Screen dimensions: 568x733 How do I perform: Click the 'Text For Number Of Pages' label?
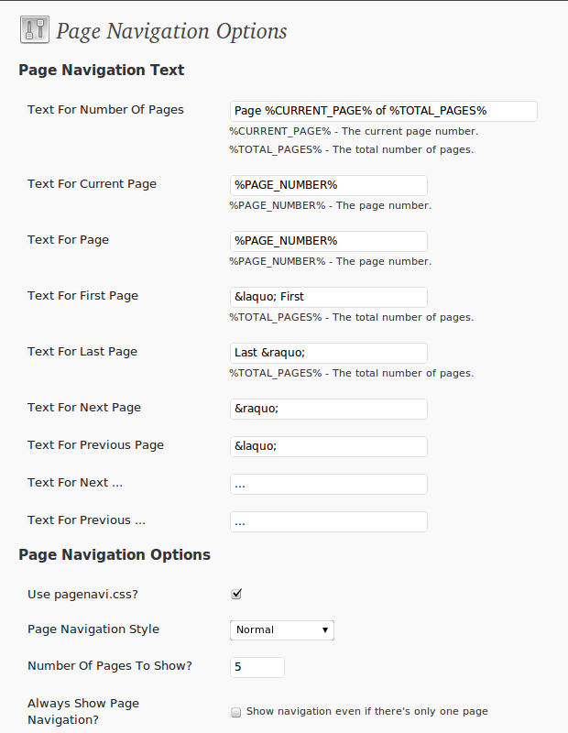pyautogui.click(x=105, y=110)
